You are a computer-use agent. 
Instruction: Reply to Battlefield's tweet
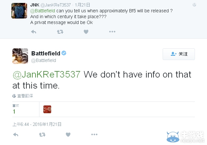[x=16, y=135]
